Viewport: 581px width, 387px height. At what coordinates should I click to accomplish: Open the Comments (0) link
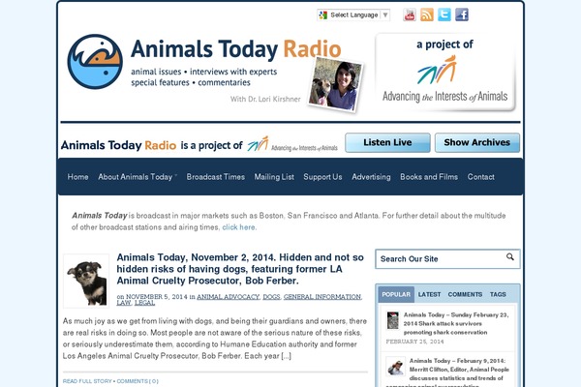[x=138, y=381]
